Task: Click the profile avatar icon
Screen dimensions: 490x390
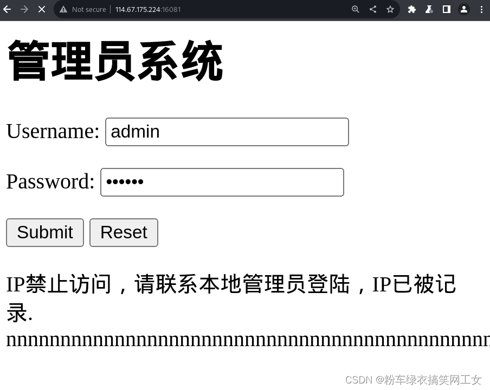Action: [463, 9]
